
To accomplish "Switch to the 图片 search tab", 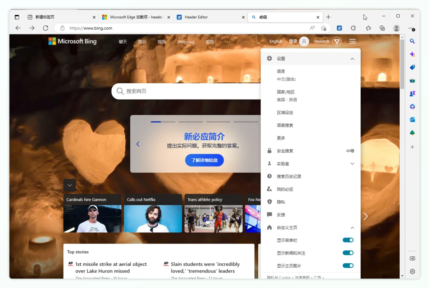I will (142, 41).
